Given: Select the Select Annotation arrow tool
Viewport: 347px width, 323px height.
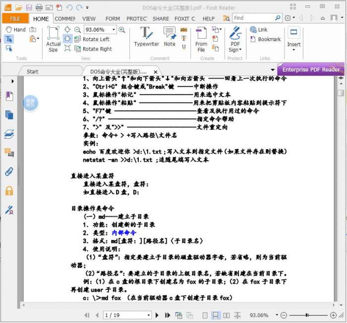Looking at the screenshot, I should click(x=9, y=48).
